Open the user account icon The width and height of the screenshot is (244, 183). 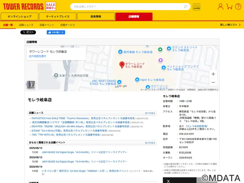click(220, 6)
